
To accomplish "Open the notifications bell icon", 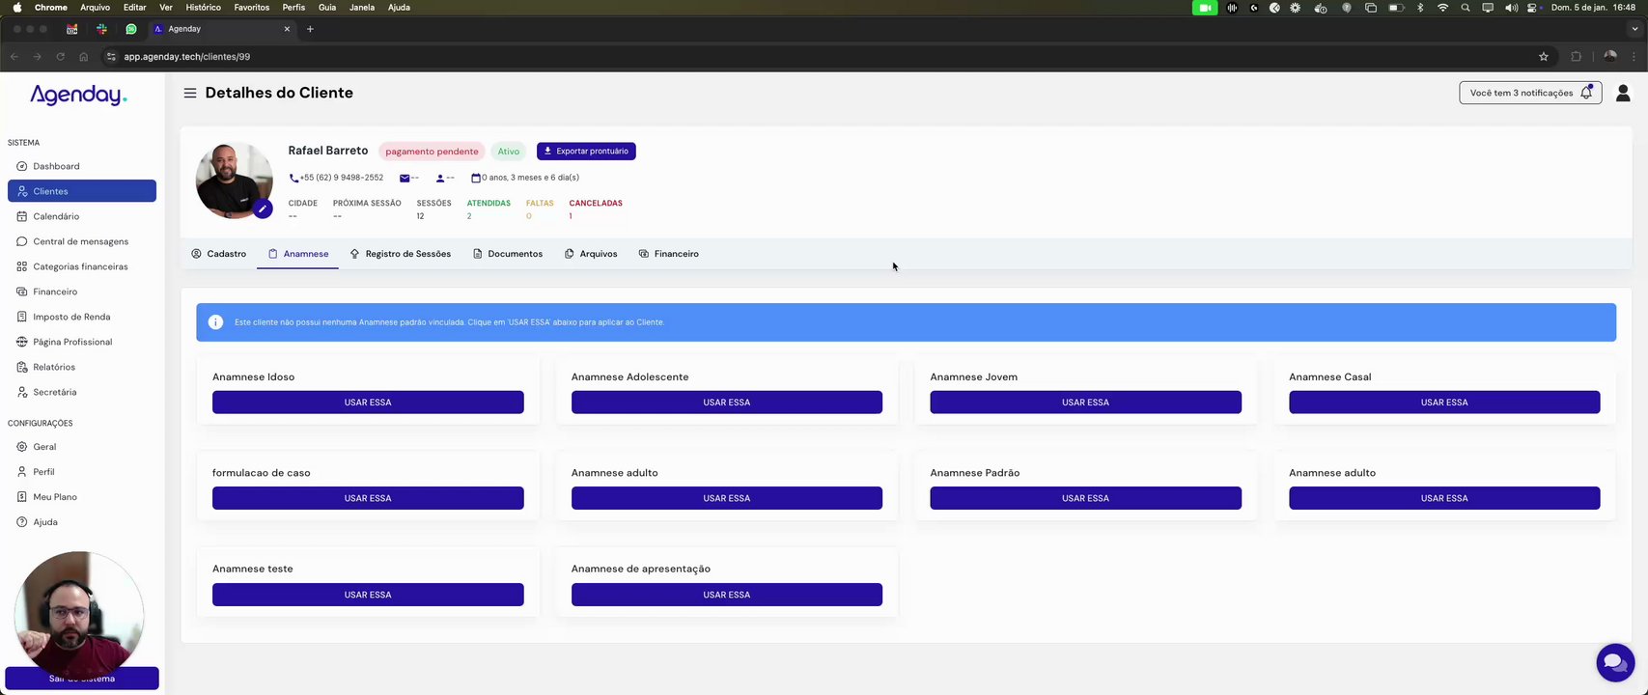I will (1586, 93).
